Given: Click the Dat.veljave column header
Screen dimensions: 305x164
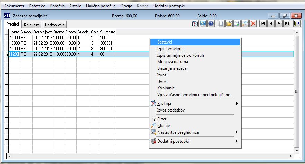Looking at the screenshot, I should pyautogui.click(x=43, y=32).
